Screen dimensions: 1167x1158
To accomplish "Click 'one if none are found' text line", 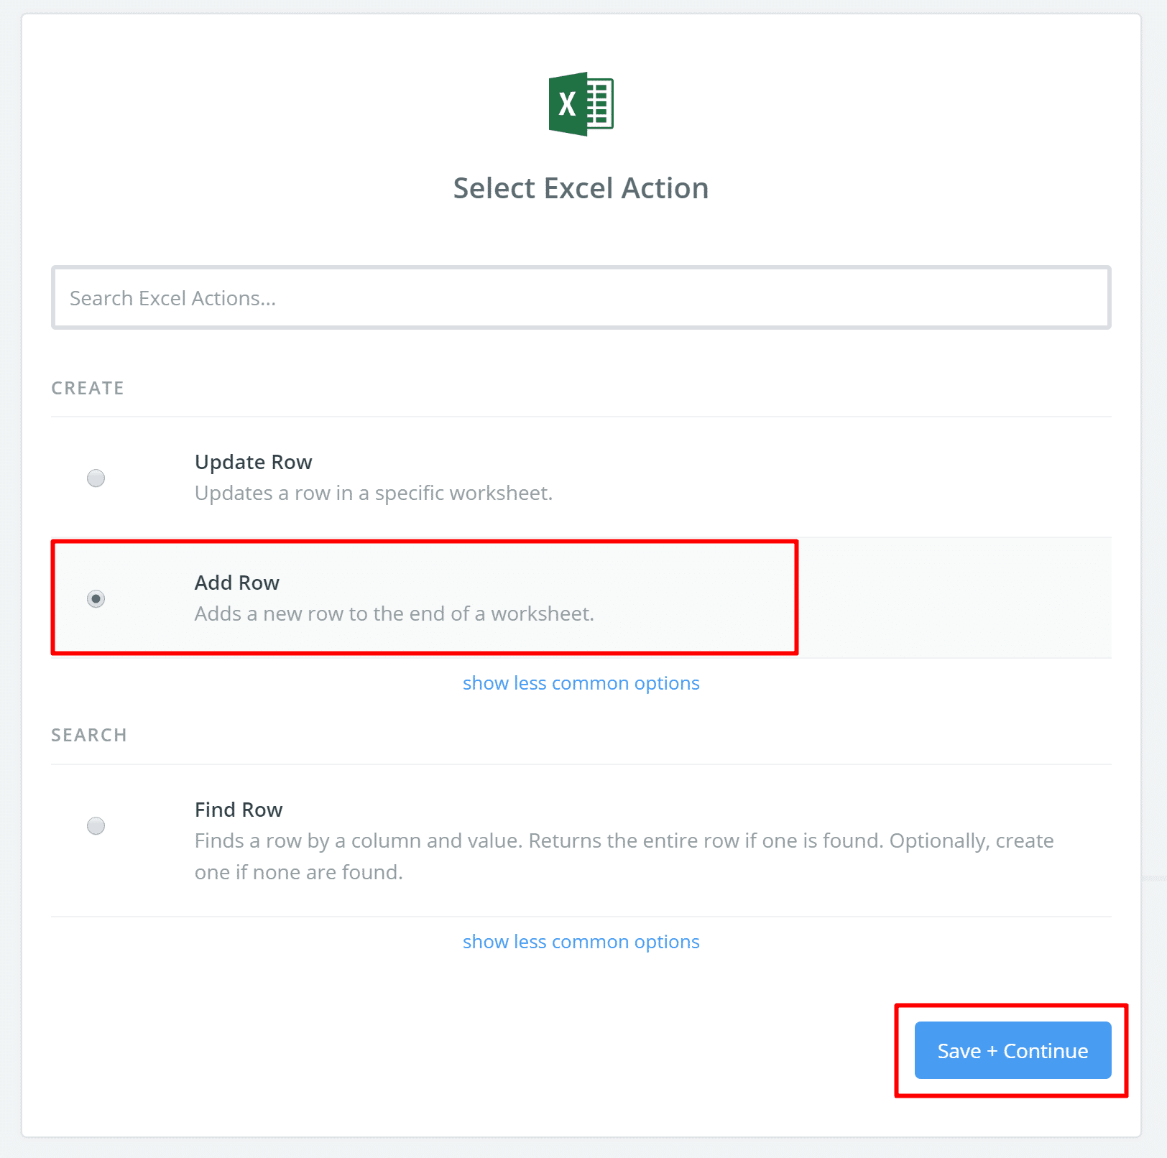I will coord(298,873).
